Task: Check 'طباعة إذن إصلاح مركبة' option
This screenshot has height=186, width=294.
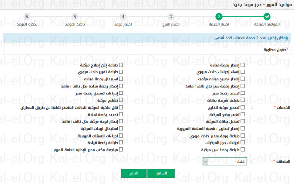Action: [x=121, y=65]
